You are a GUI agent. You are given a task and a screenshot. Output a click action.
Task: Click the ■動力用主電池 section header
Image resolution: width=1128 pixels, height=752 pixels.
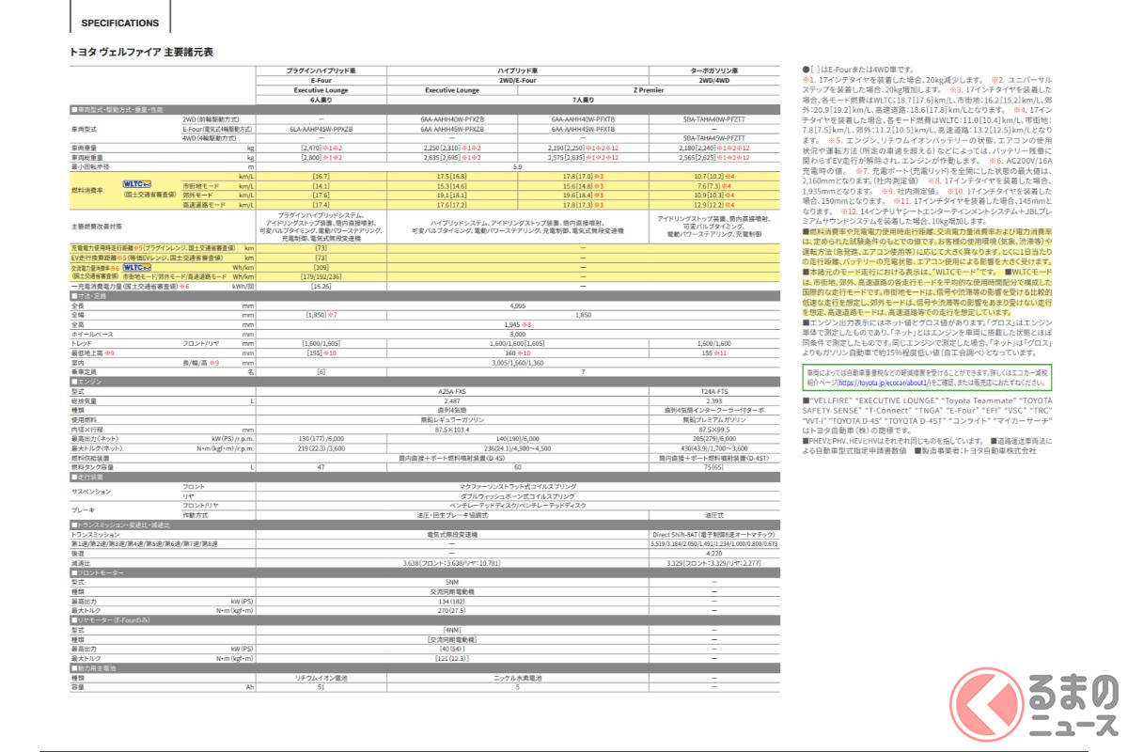tap(425, 668)
